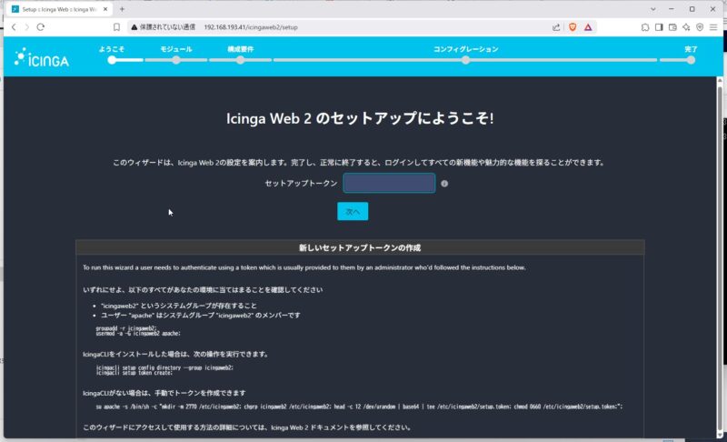Click the モジュール wizard step
727x442 pixels.
click(x=175, y=49)
